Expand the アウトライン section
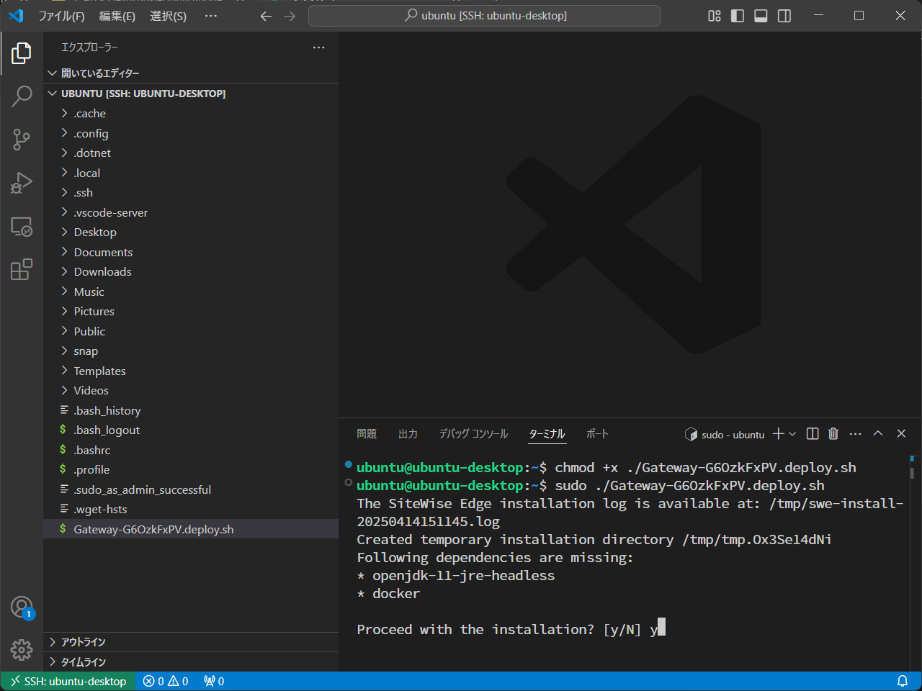 click(191, 642)
